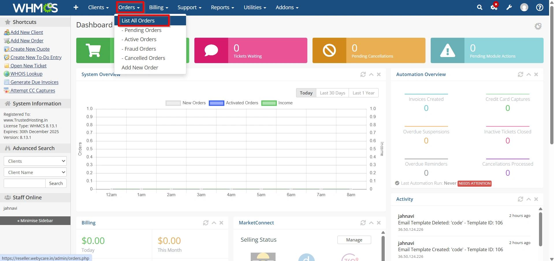Close the MarketConnect widget
This screenshot has height=261, width=554.
pos(379,223)
